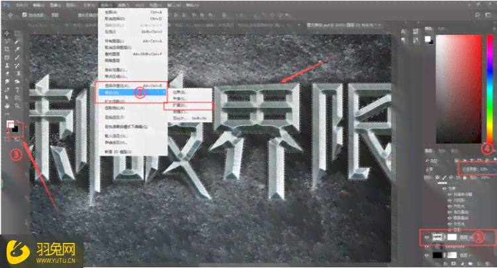Select the Eyedropper tool
This screenshot has width=497, height=268.
tap(17, 50)
